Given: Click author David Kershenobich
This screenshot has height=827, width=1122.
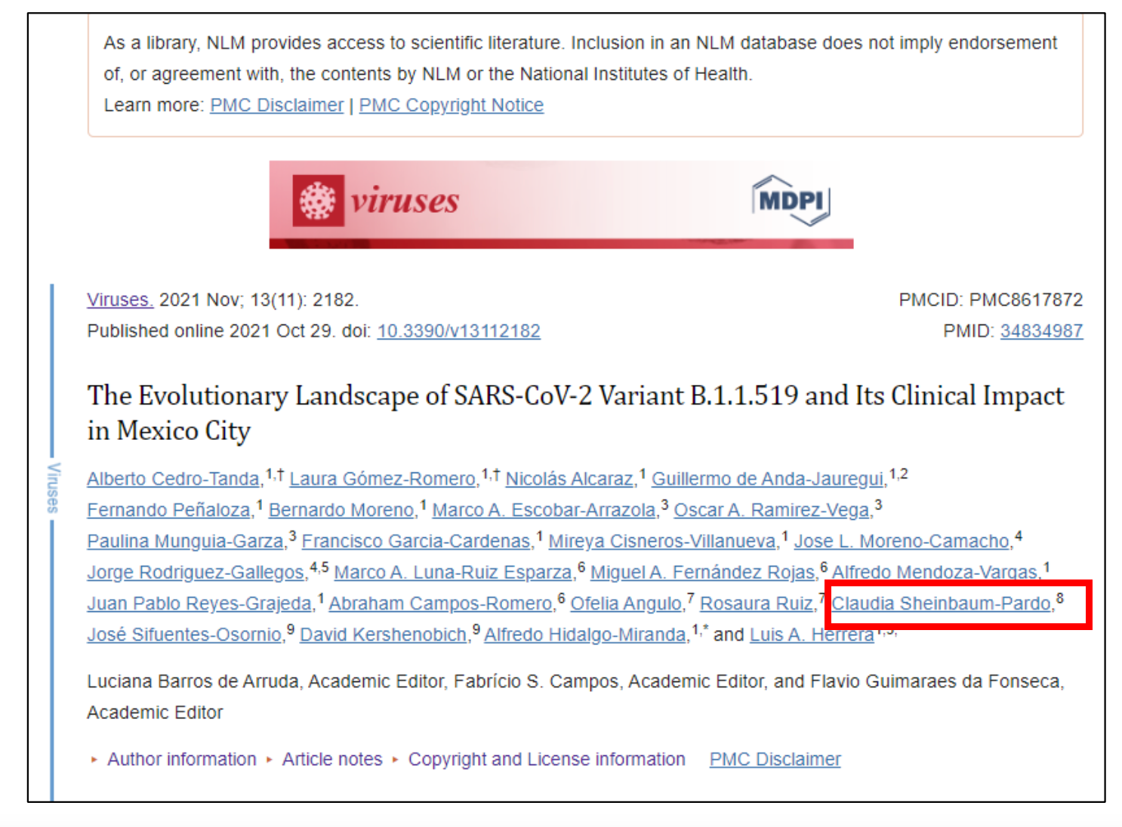Looking at the screenshot, I should 383,635.
